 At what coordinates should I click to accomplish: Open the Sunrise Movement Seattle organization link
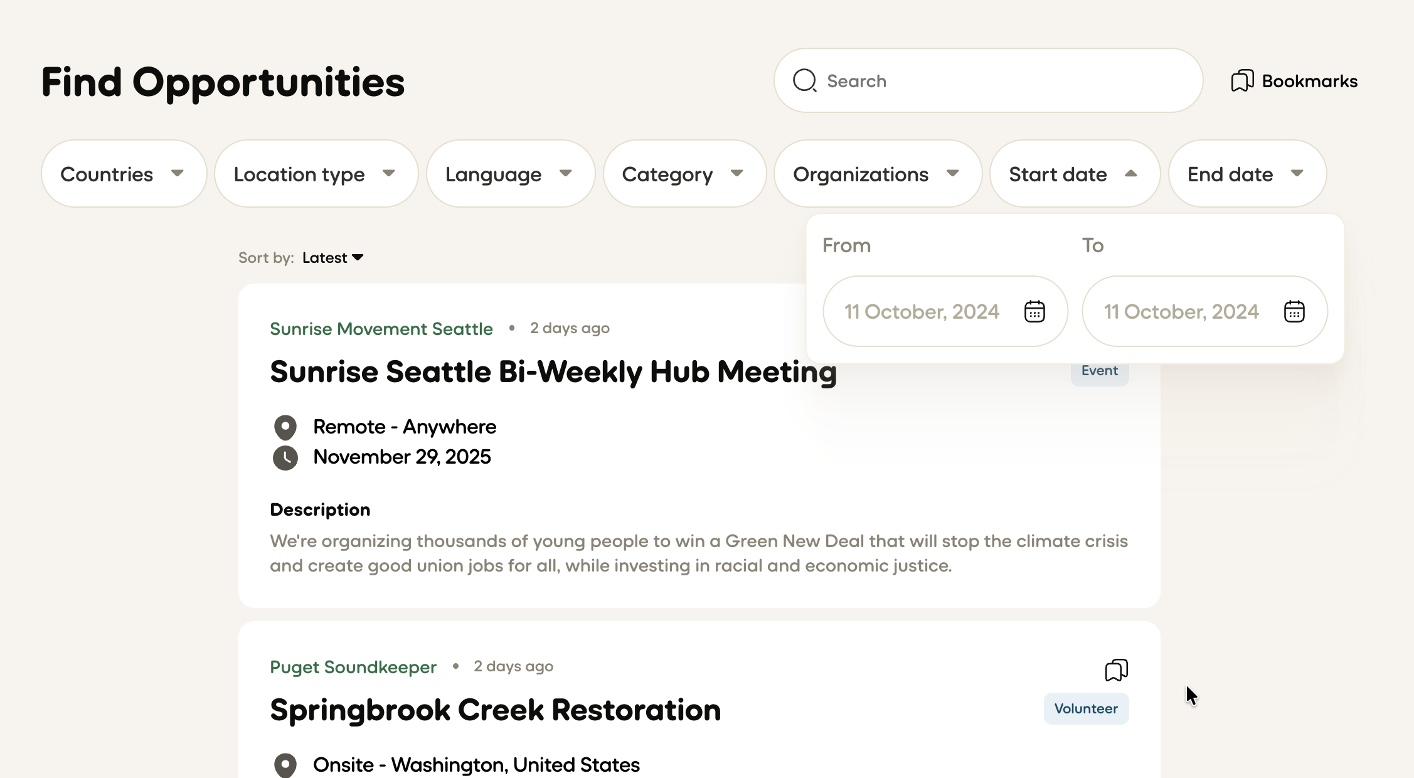pos(381,329)
